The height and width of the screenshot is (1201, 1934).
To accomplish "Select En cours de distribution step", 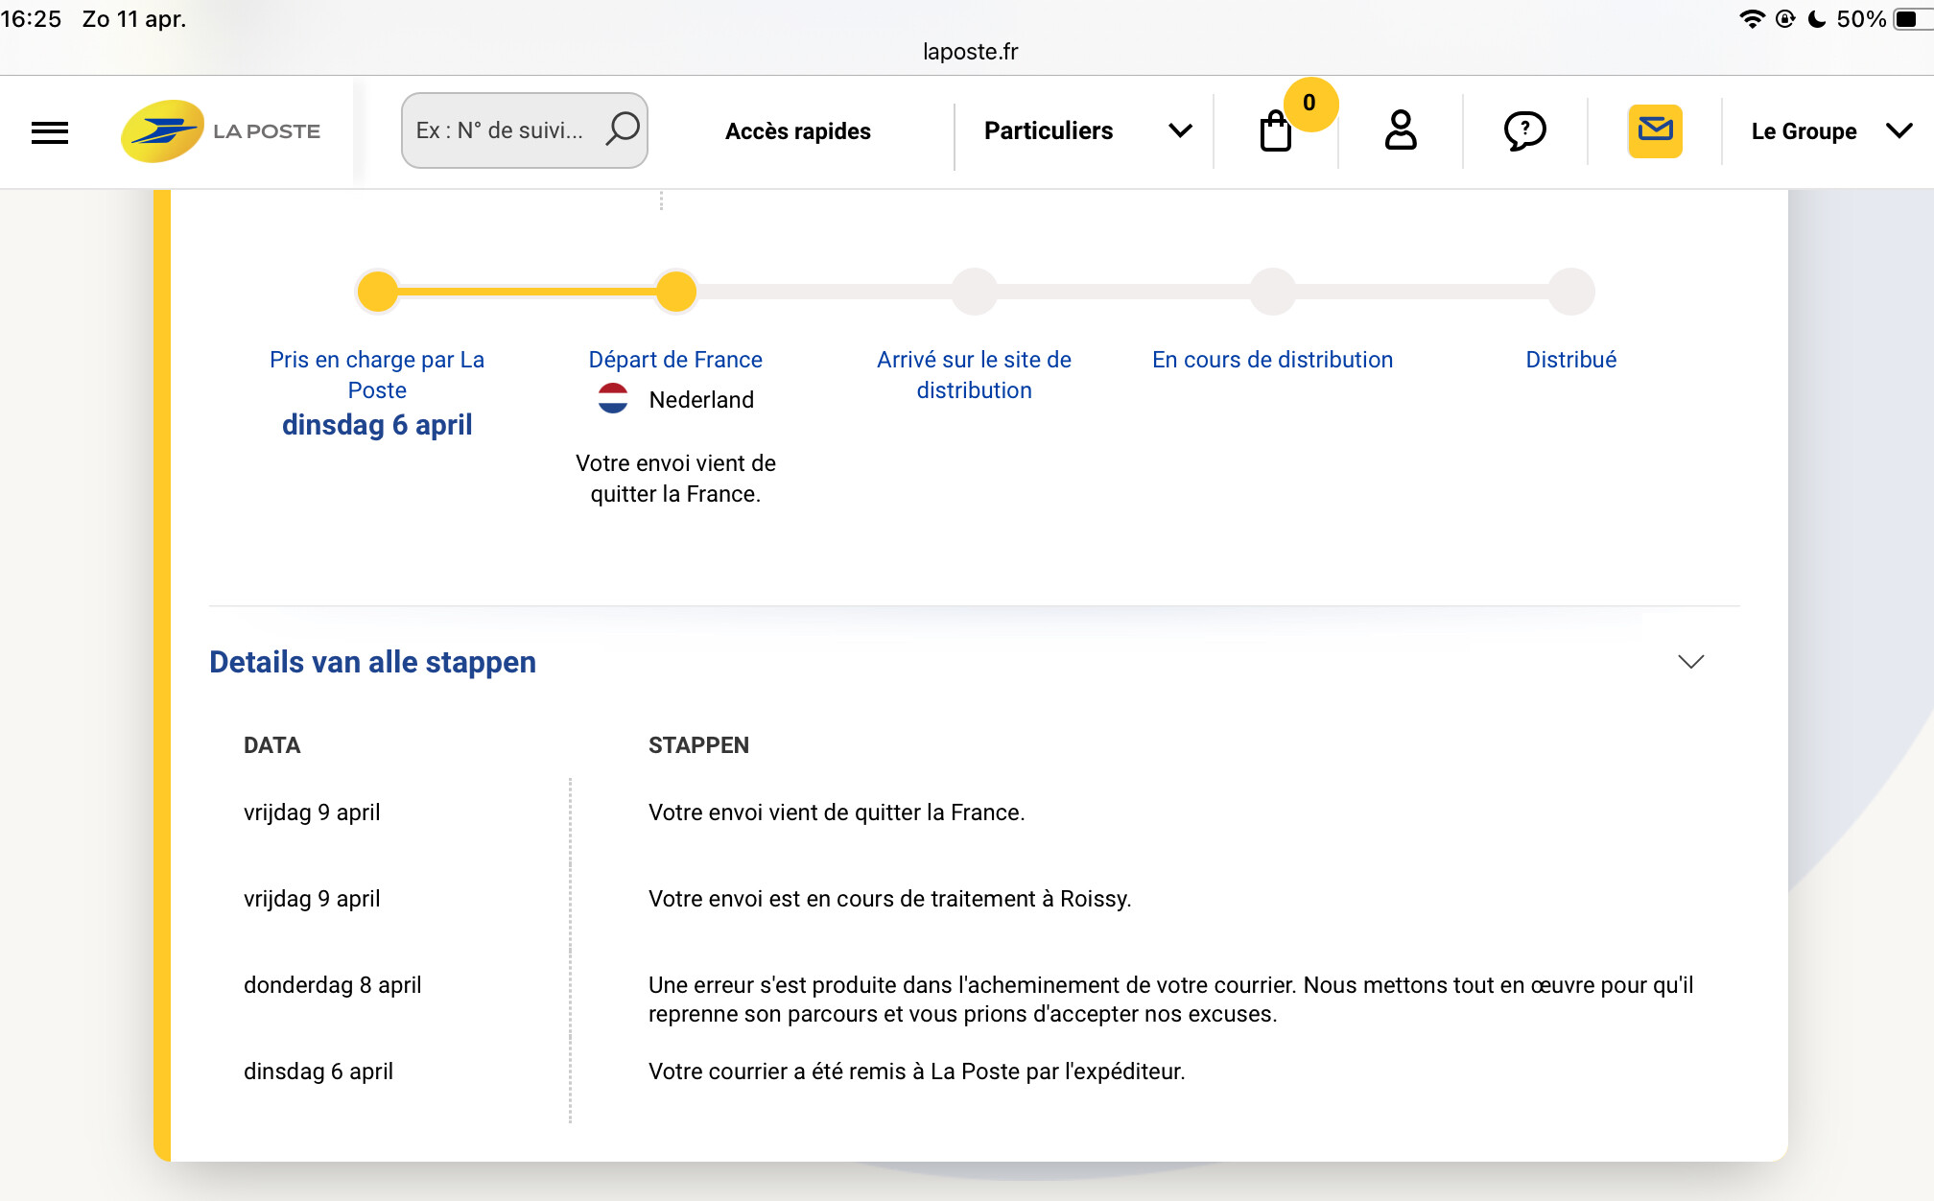I will coord(1272,360).
